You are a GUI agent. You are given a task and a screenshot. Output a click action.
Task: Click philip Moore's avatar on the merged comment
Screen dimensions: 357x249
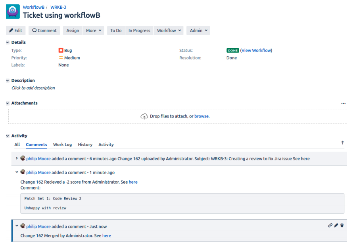[23, 226]
